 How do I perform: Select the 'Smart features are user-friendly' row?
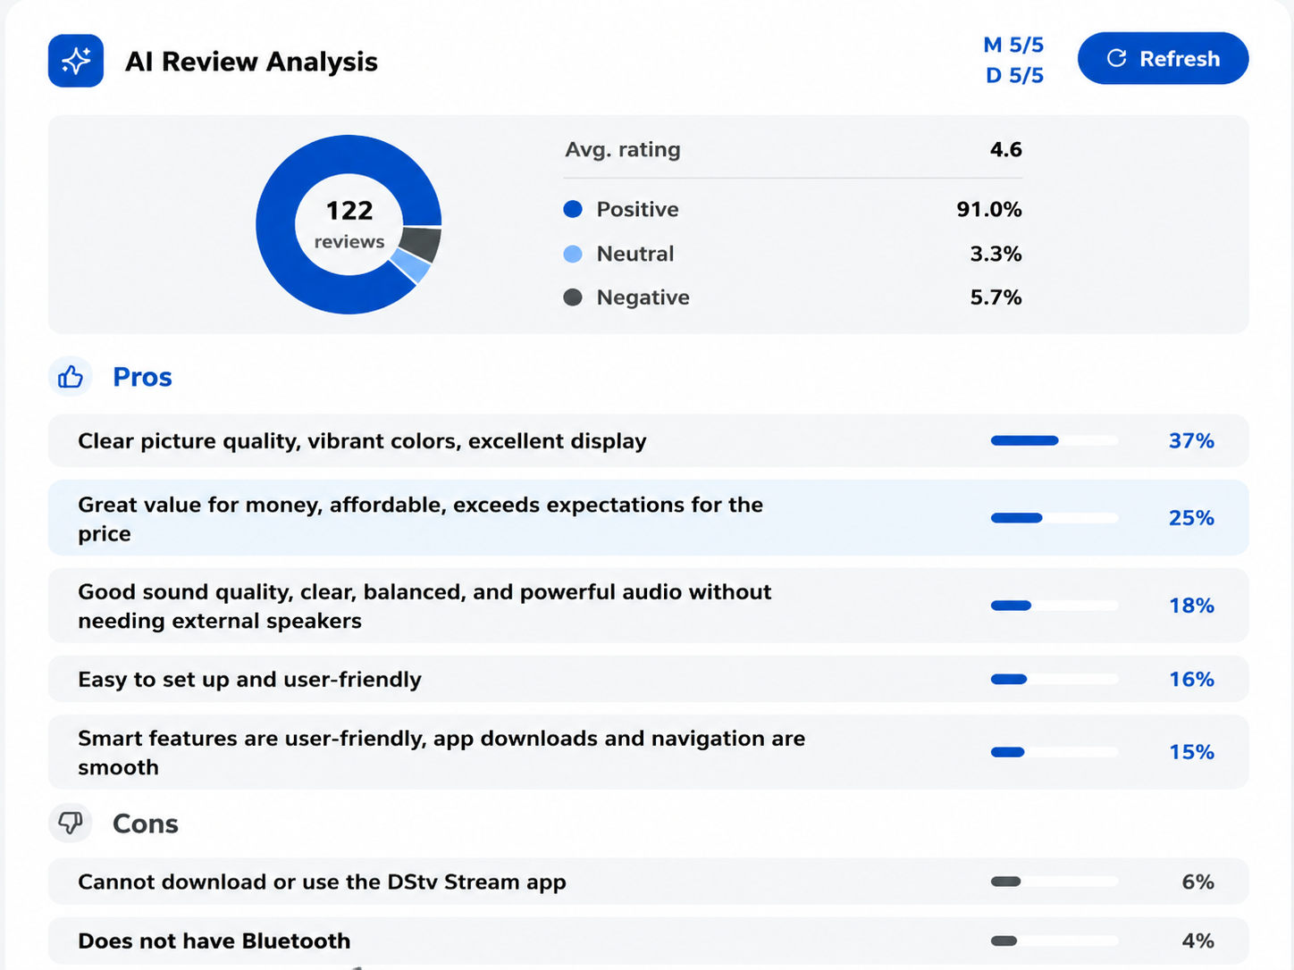coord(648,752)
